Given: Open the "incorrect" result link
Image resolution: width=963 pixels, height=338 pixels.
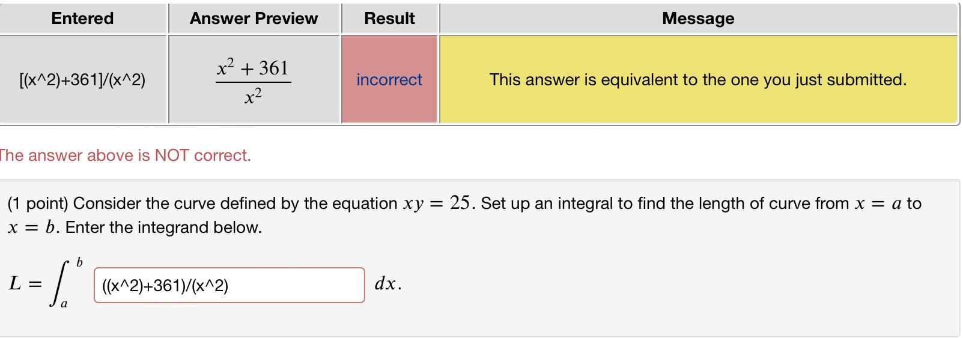Looking at the screenshot, I should click(x=389, y=80).
